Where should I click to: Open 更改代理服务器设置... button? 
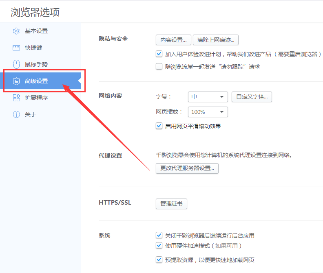[187, 168]
